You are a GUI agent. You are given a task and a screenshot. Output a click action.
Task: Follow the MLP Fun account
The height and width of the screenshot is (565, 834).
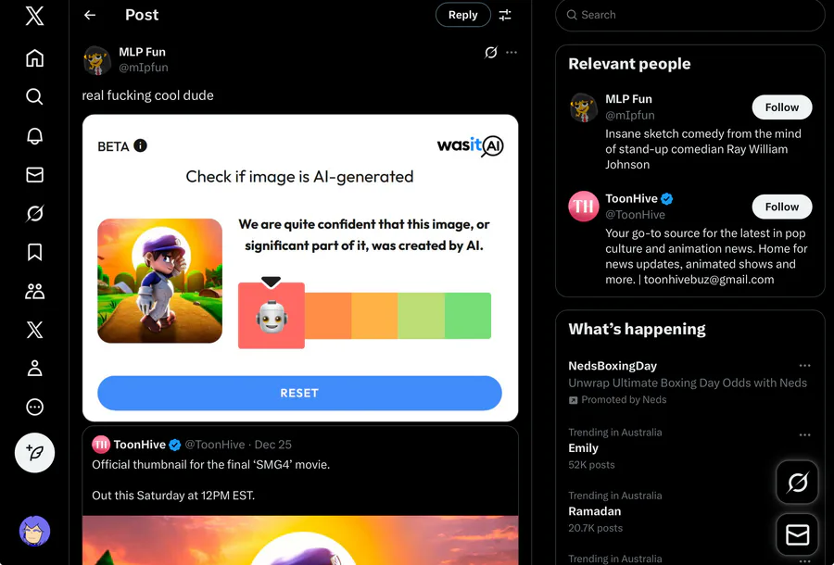click(781, 107)
